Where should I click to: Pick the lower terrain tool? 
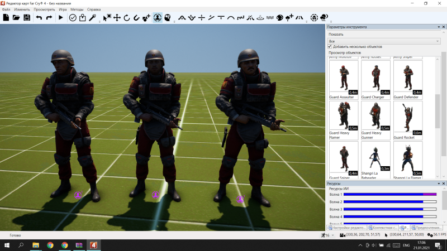(x=192, y=18)
